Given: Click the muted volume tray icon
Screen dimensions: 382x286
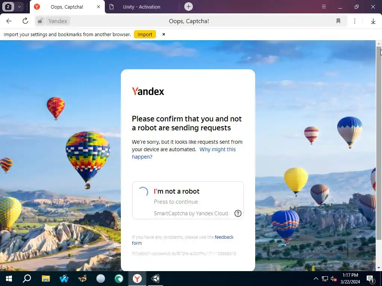Looking at the screenshot, I should (x=334, y=279).
